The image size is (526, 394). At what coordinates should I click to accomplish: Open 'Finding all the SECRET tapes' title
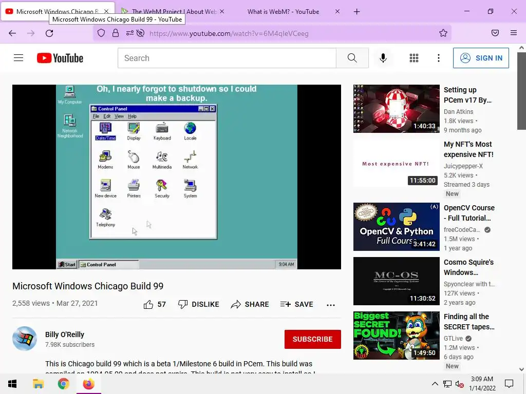pyautogui.click(x=469, y=322)
